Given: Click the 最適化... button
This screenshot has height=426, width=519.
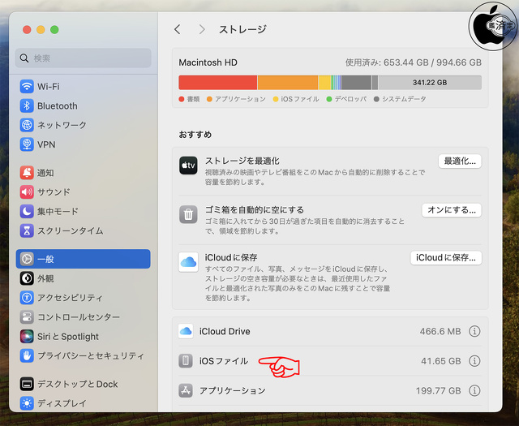Looking at the screenshot, I should pyautogui.click(x=460, y=161).
